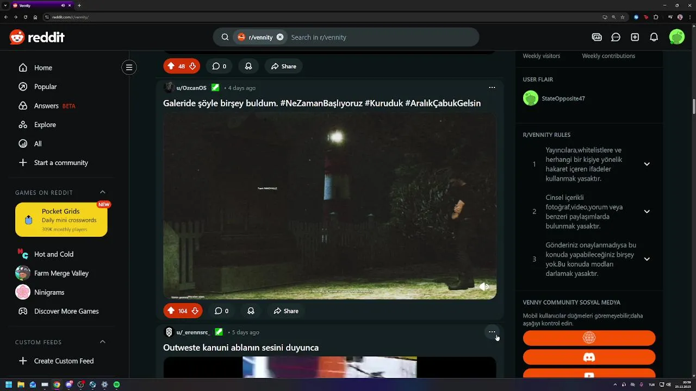
Task: Give an award to the 104-point post
Action: coord(251,311)
